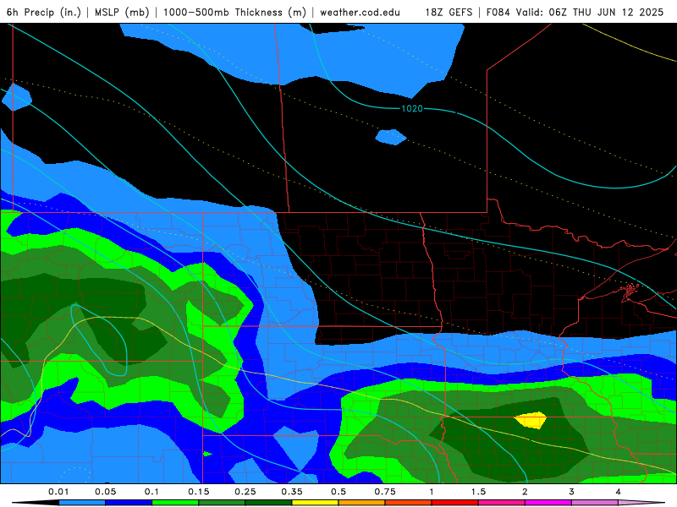Click the 0.25 legend value
Viewport: 677px width, 507px height.
pyautogui.click(x=245, y=492)
